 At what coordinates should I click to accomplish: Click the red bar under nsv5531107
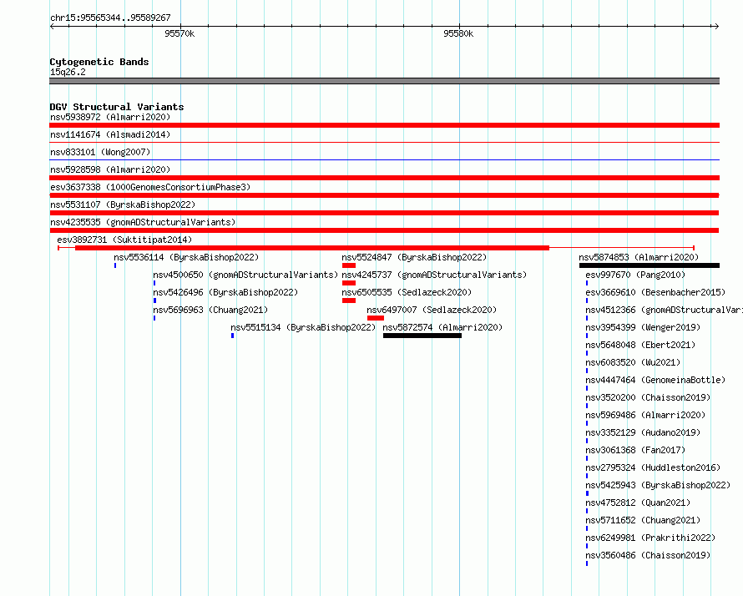[x=384, y=213]
